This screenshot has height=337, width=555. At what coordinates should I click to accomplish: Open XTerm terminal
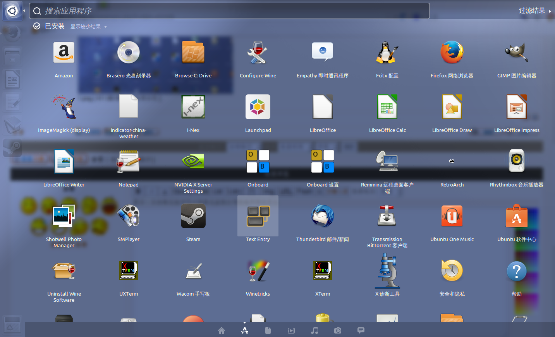click(x=323, y=271)
